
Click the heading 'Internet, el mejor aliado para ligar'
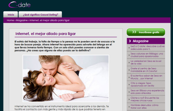tap(46, 34)
